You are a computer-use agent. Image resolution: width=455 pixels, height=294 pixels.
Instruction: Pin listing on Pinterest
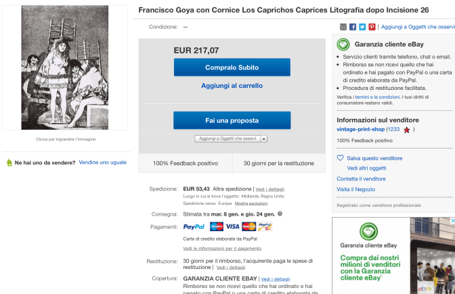pos(372,26)
